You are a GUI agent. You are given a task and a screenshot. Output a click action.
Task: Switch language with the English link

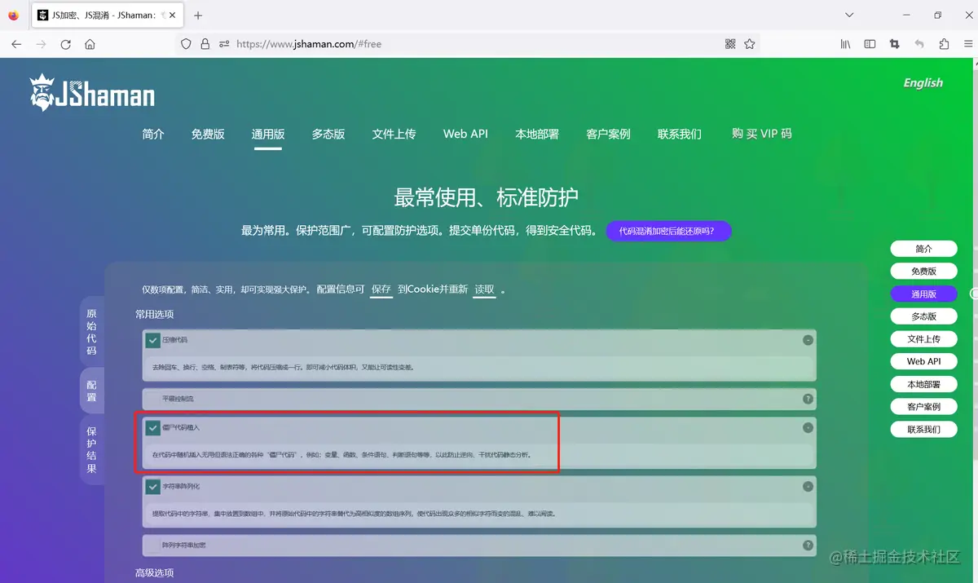pyautogui.click(x=923, y=82)
